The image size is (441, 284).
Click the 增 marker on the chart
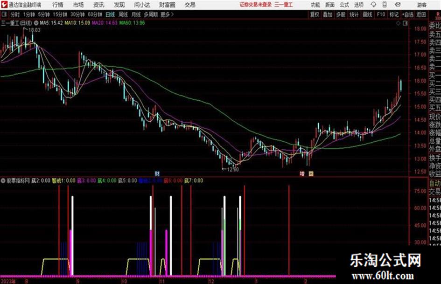302,174
